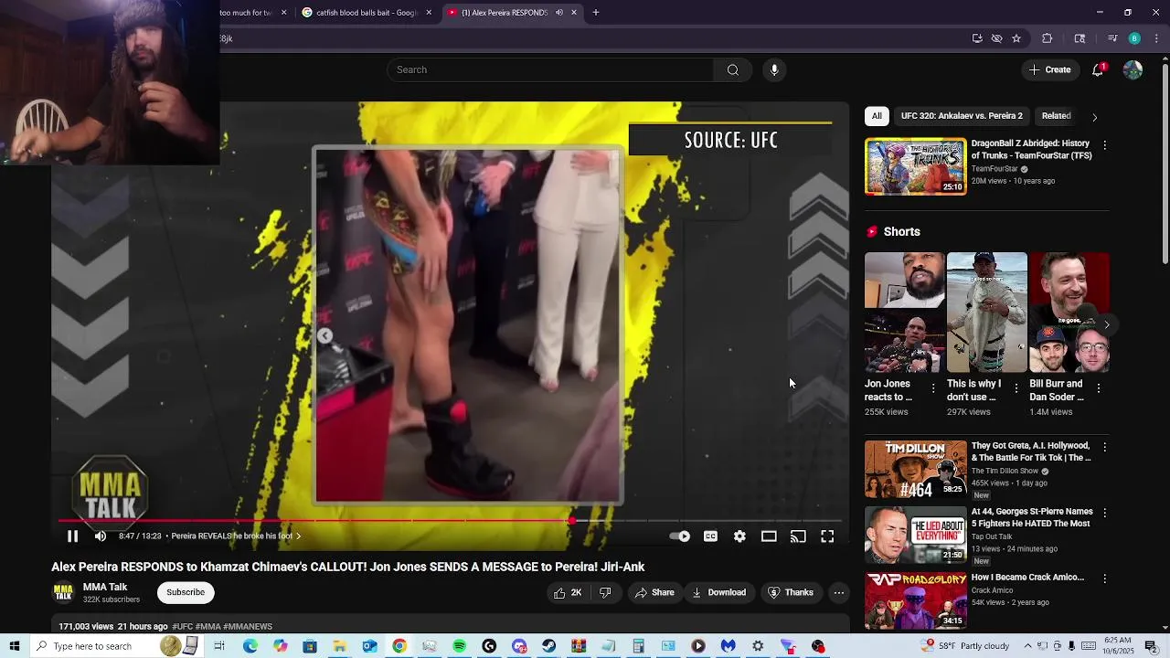Download the video
Screen dimensions: 1170x658
coord(718,592)
